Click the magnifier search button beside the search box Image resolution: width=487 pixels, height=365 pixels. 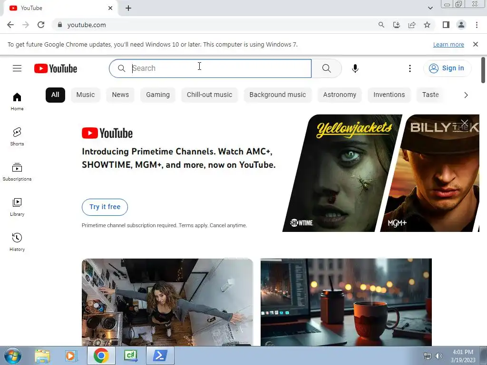326,68
